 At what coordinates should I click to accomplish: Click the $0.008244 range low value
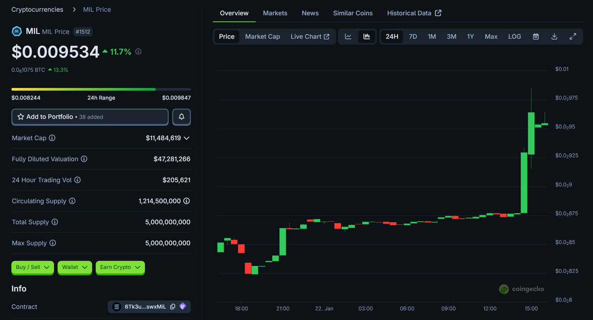pyautogui.click(x=26, y=97)
